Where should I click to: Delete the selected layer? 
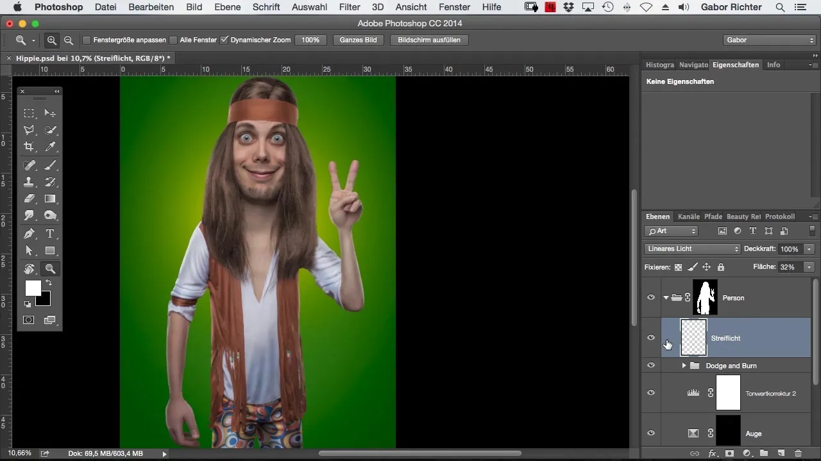point(798,453)
